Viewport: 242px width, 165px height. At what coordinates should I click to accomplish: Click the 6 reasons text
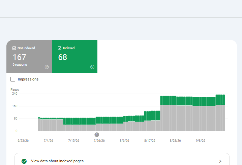(x=20, y=65)
